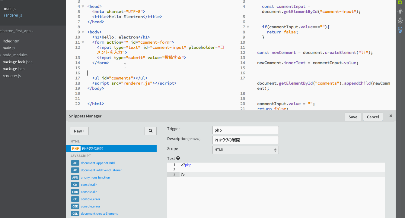Open package-lock.json in the project tree
Viewport: 405px width, 218px height.
[x=18, y=62]
